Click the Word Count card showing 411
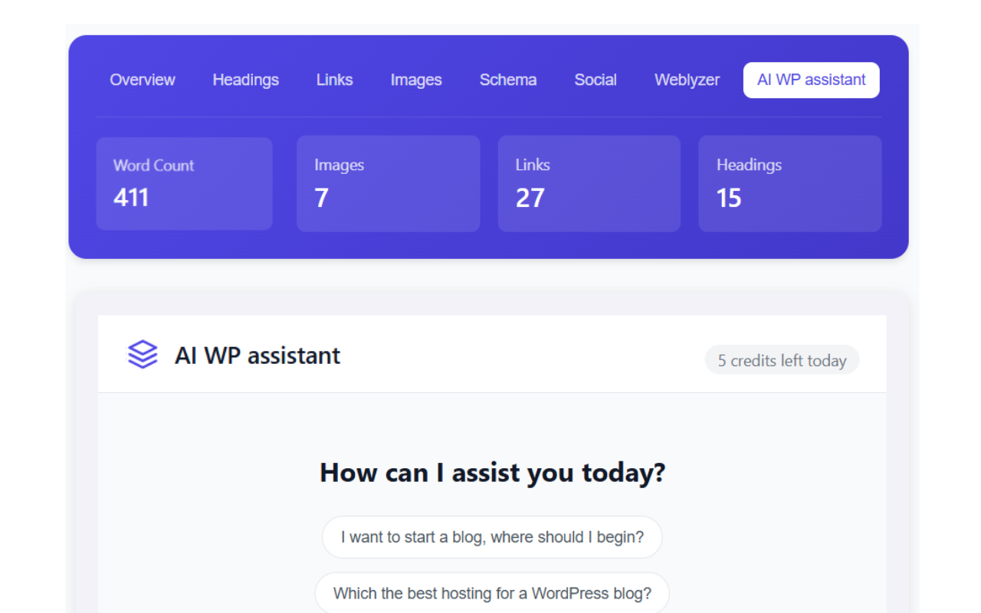 click(x=184, y=183)
